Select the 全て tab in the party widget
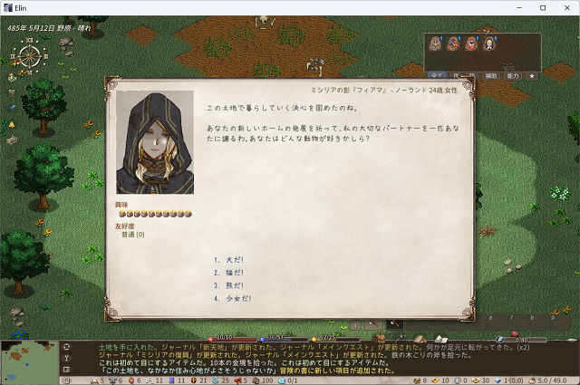The height and width of the screenshot is (385, 580). (x=437, y=75)
